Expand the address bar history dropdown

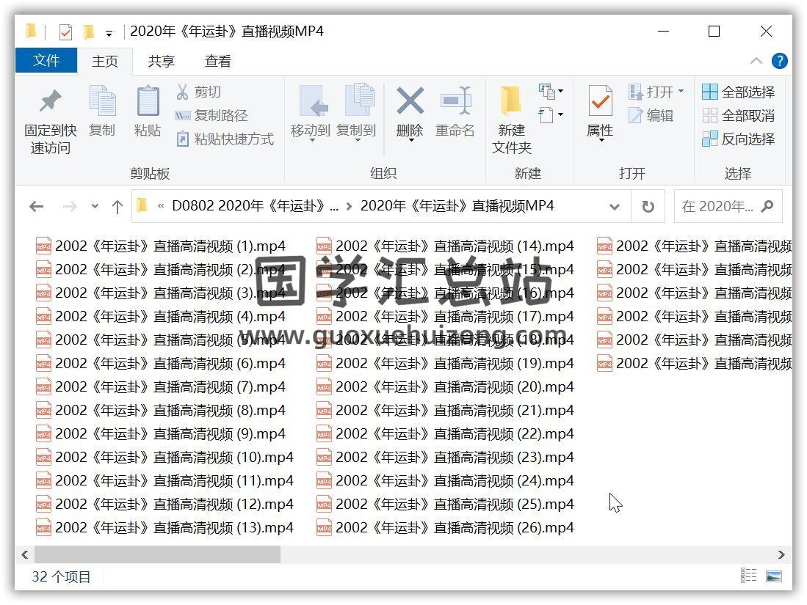click(615, 207)
